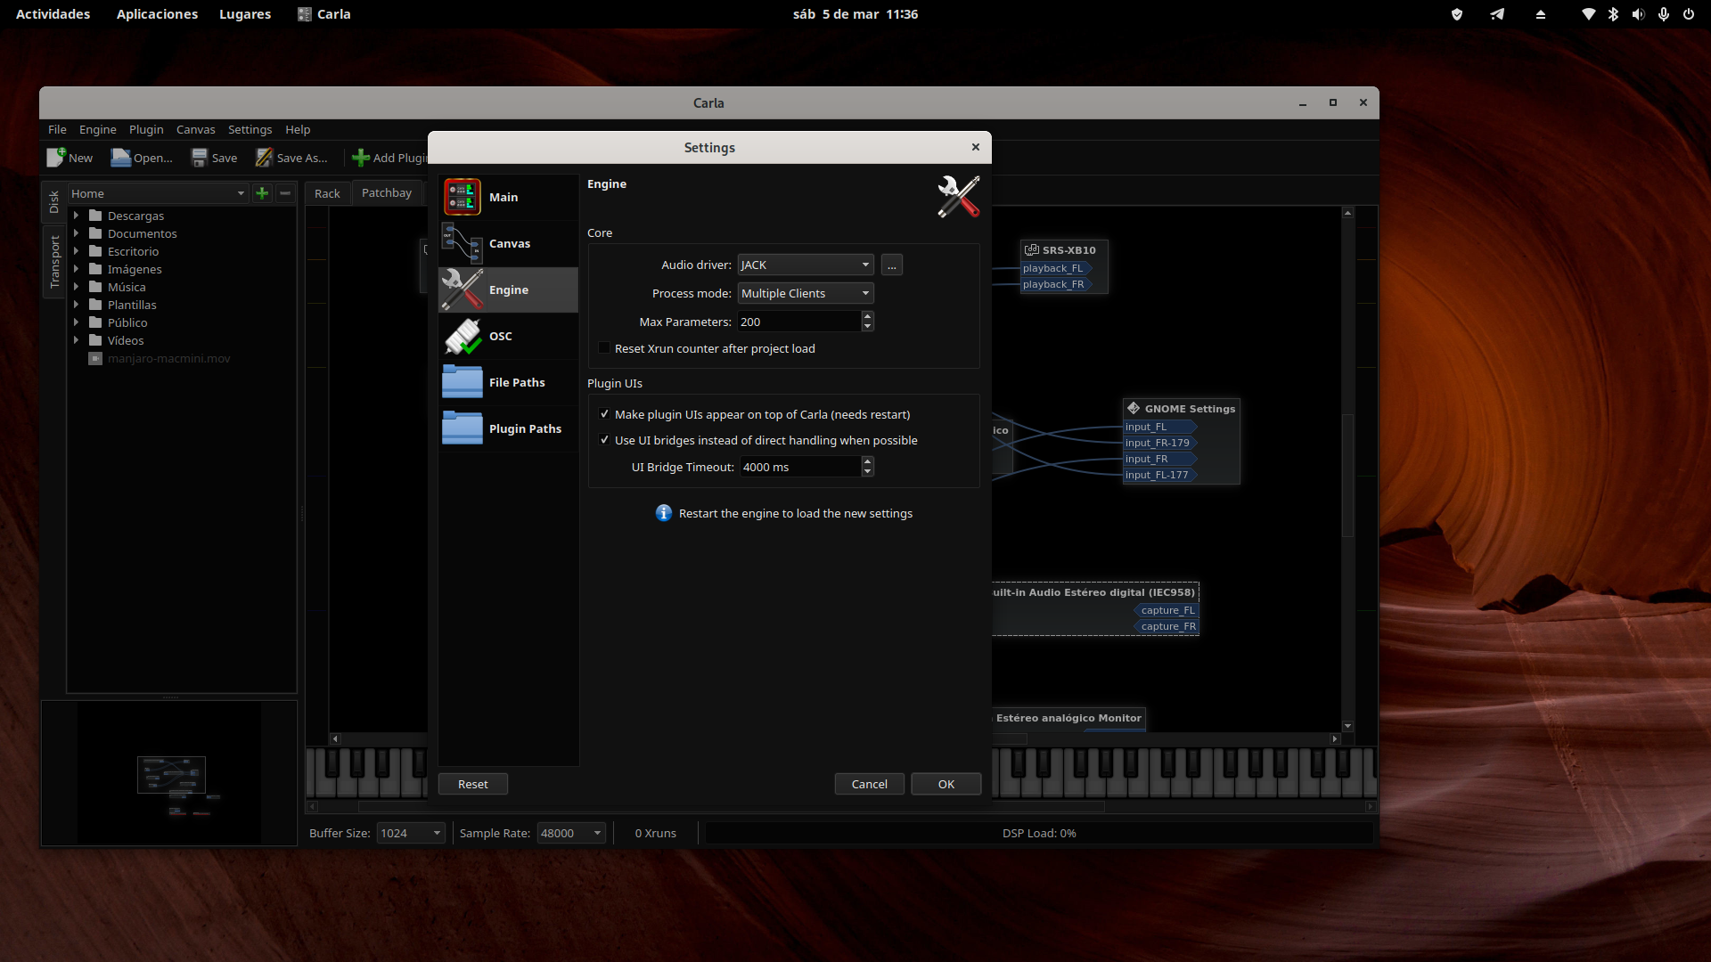1711x962 pixels.
Task: Go to File Paths settings icon
Action: [x=463, y=382]
